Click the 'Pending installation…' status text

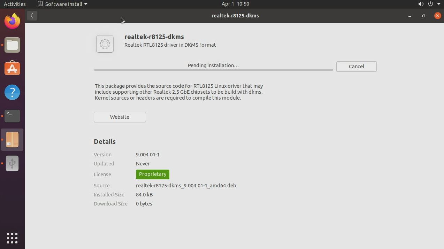pos(213,65)
